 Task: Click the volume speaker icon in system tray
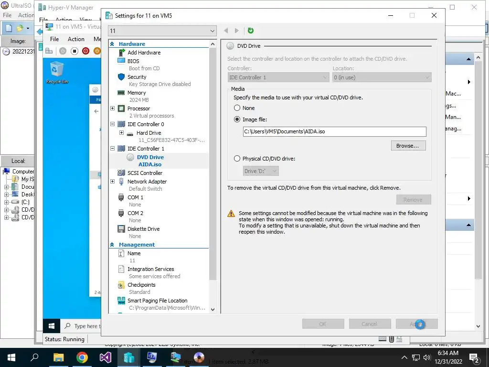click(427, 357)
